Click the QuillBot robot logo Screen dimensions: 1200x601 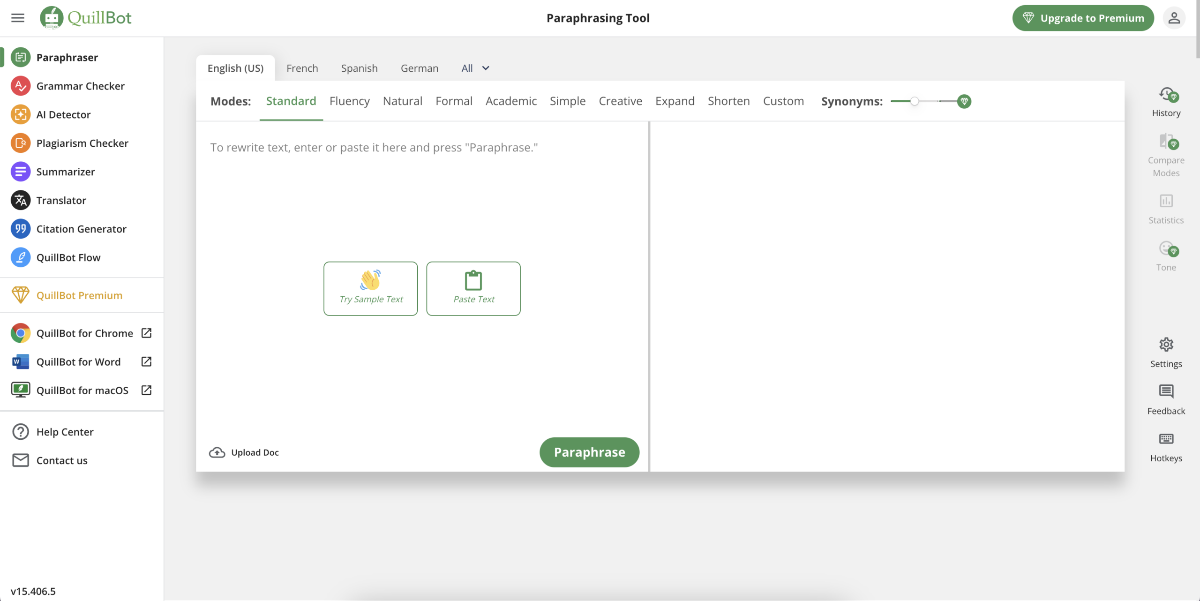[x=52, y=18]
